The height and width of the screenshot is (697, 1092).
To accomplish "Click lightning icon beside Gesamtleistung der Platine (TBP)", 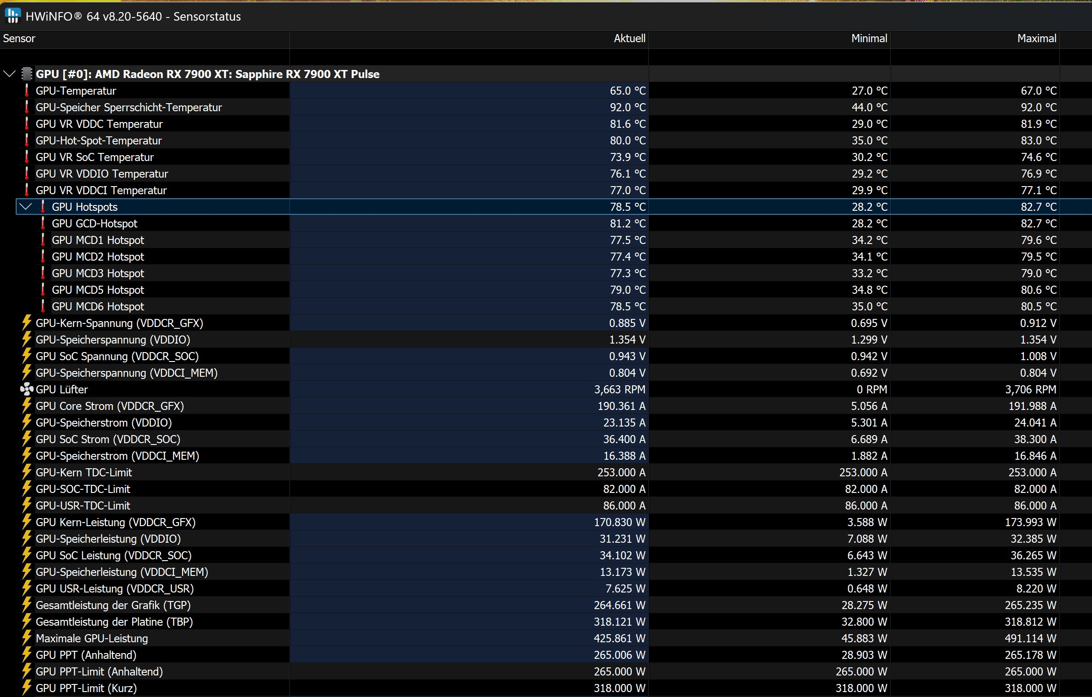I will [x=27, y=621].
